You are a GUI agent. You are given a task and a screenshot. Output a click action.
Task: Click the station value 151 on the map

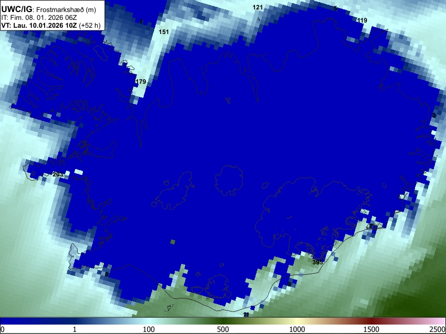164,32
